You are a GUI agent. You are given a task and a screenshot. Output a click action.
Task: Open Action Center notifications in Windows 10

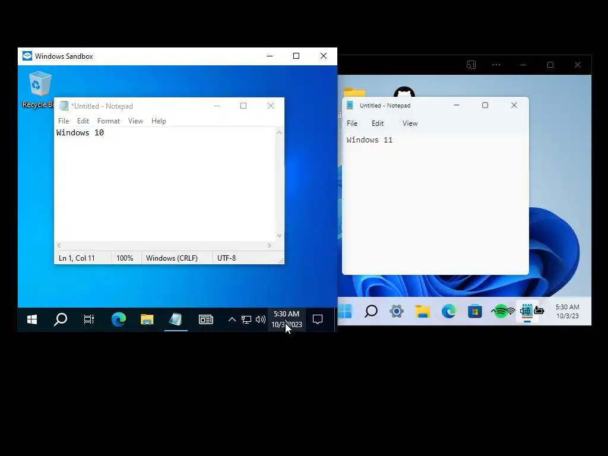pyautogui.click(x=318, y=319)
